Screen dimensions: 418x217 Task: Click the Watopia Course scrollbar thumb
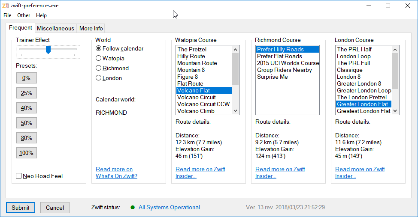(x=235, y=69)
